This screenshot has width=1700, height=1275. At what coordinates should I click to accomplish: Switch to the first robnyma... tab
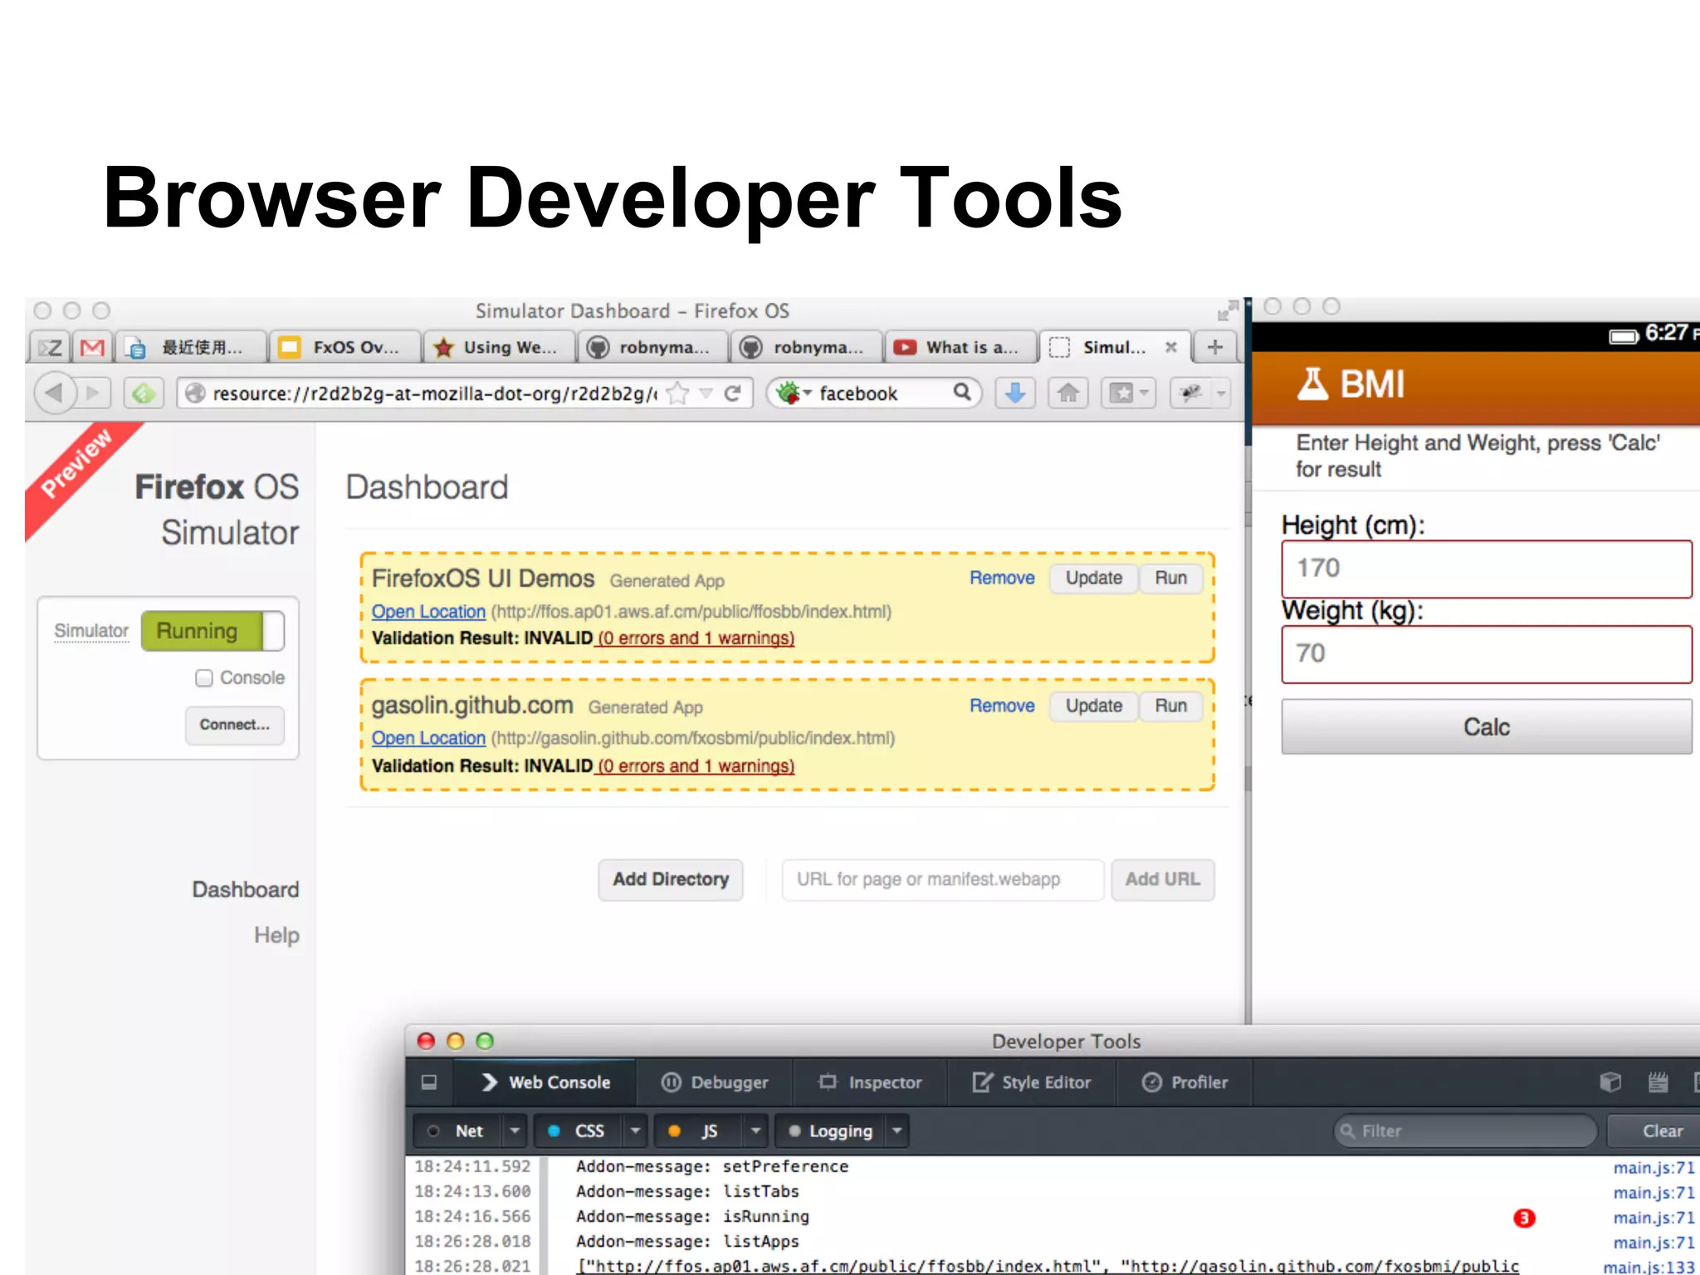[652, 347]
